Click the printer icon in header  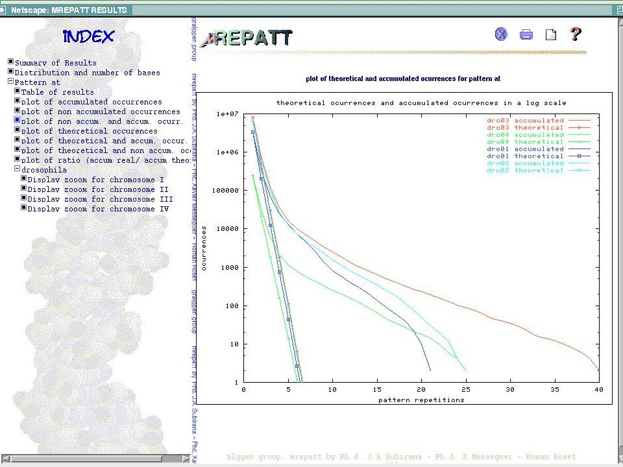point(526,34)
